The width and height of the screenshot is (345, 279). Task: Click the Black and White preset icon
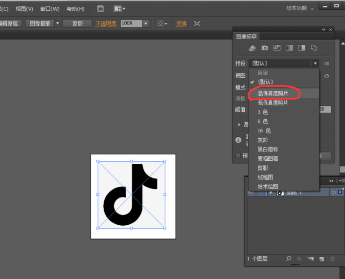point(301,48)
